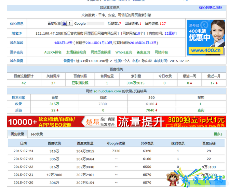Click Baidu 反链 value 22
This screenshot has width=229, height=188.
coord(53,110)
